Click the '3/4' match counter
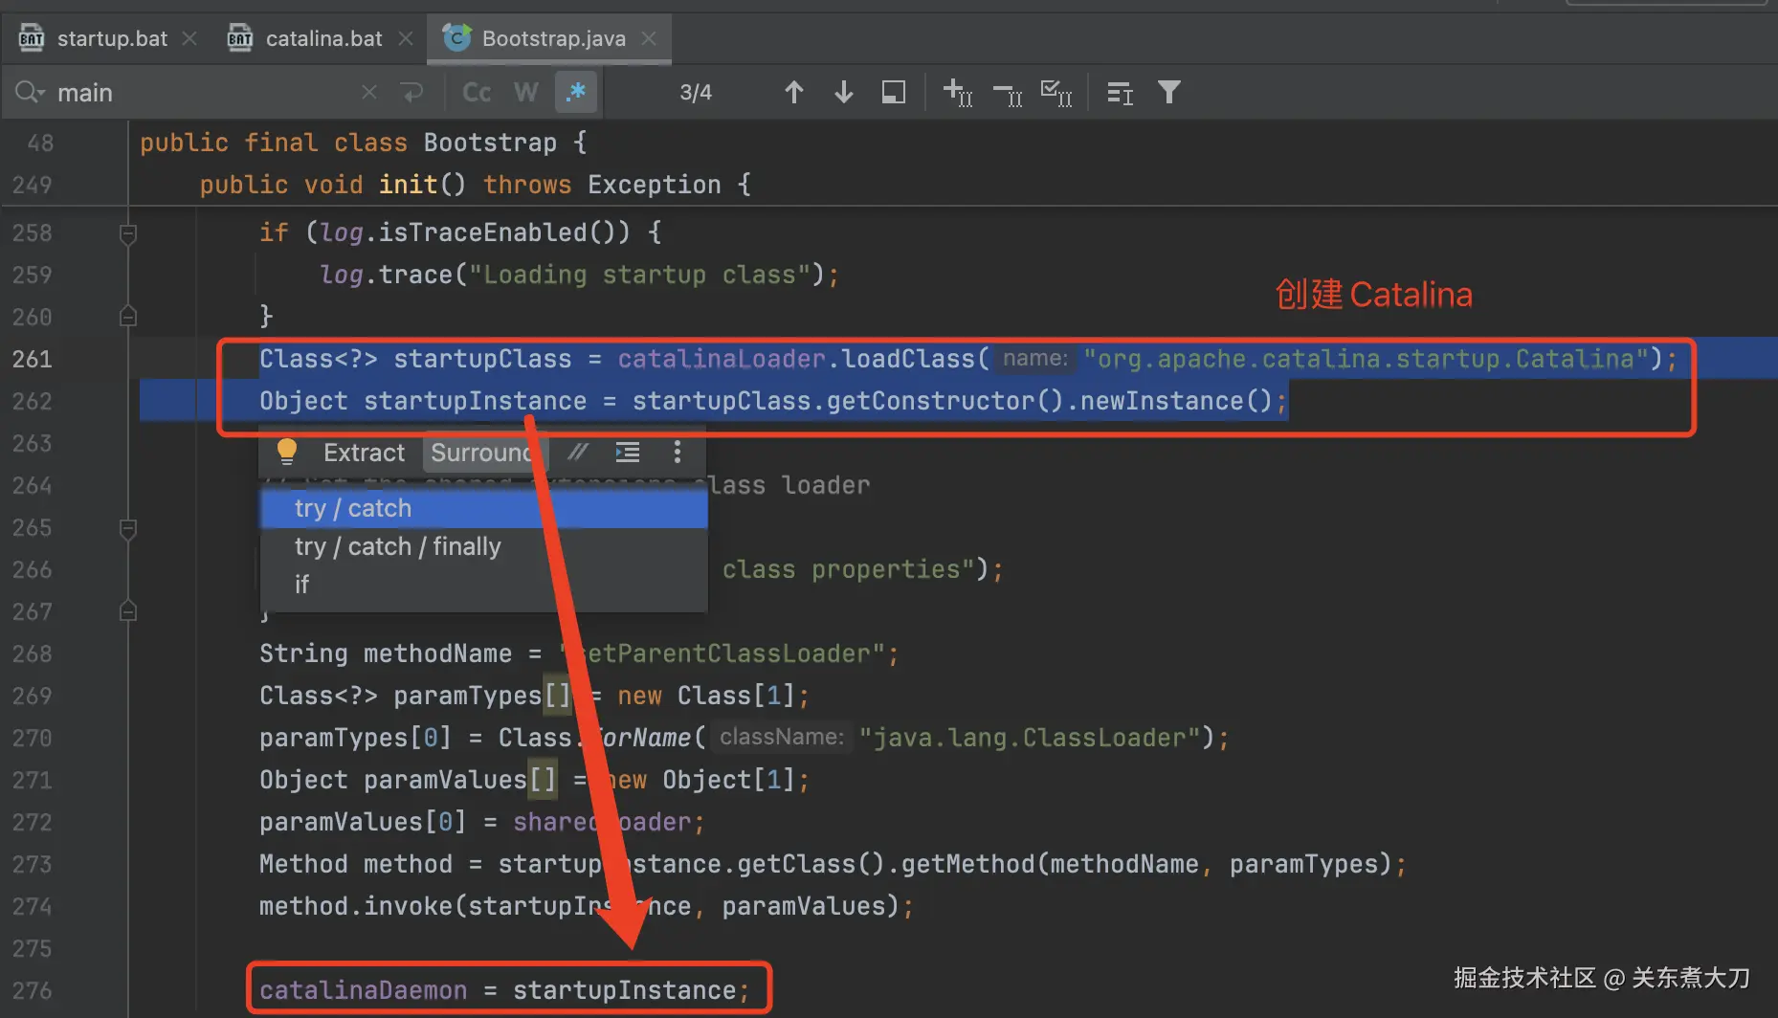This screenshot has height=1018, width=1778. tap(696, 92)
